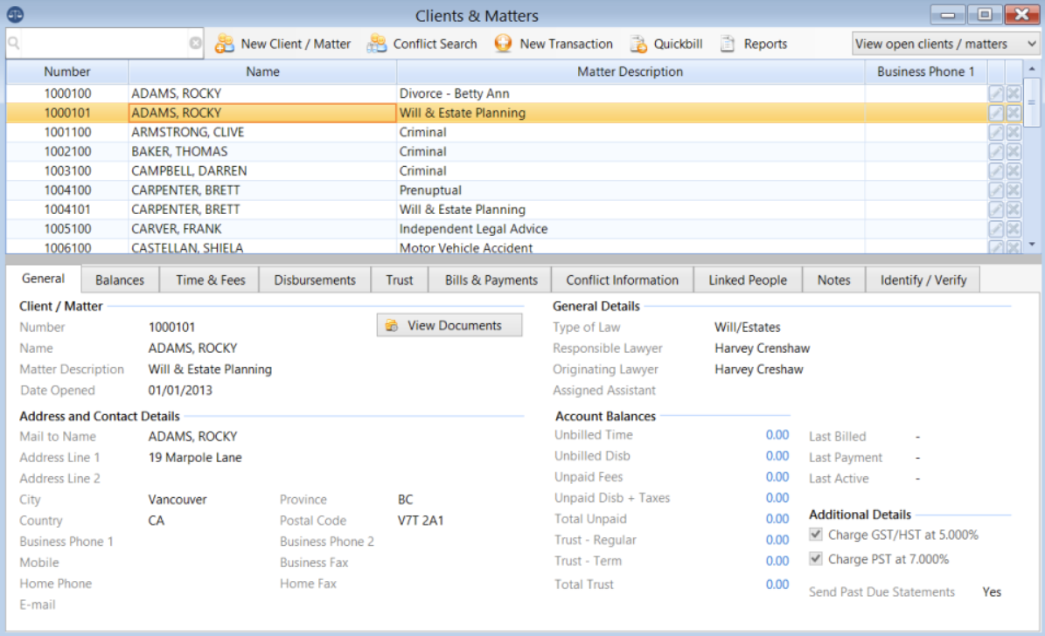Sort the list by the Name column
The height and width of the screenshot is (636, 1045).
tap(264, 72)
